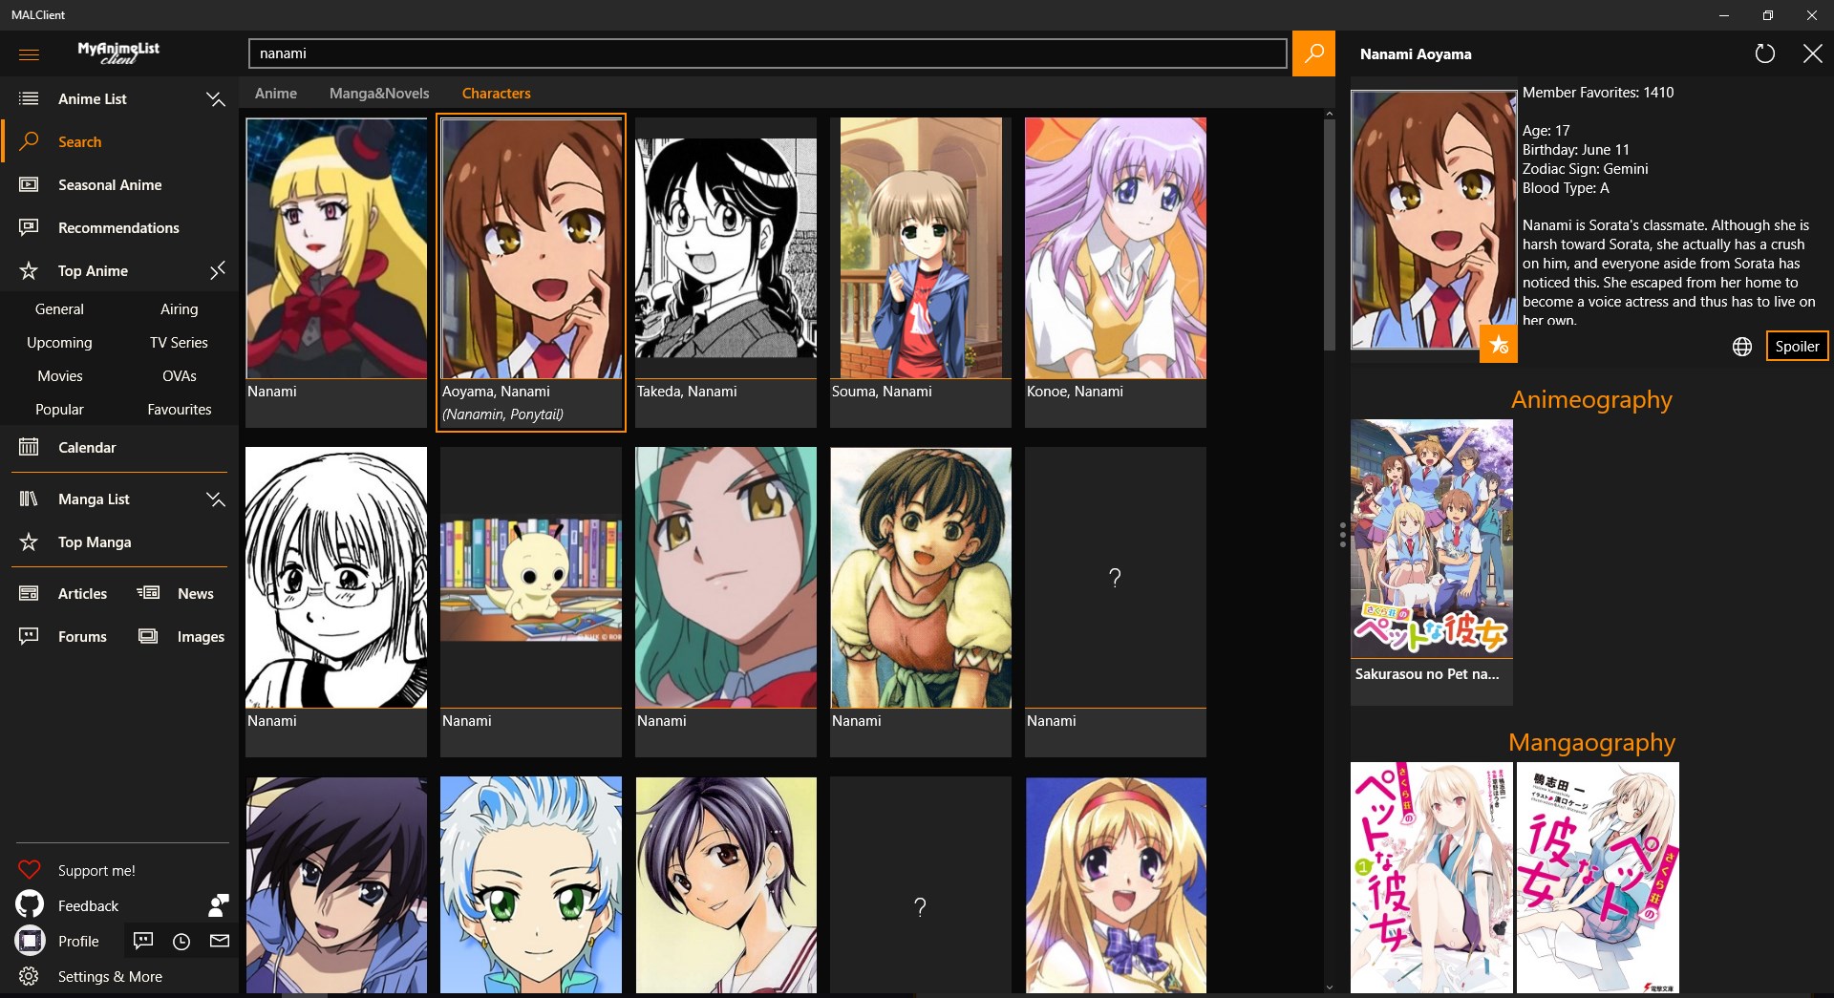
Task: Open Images section
Action: 201,637
